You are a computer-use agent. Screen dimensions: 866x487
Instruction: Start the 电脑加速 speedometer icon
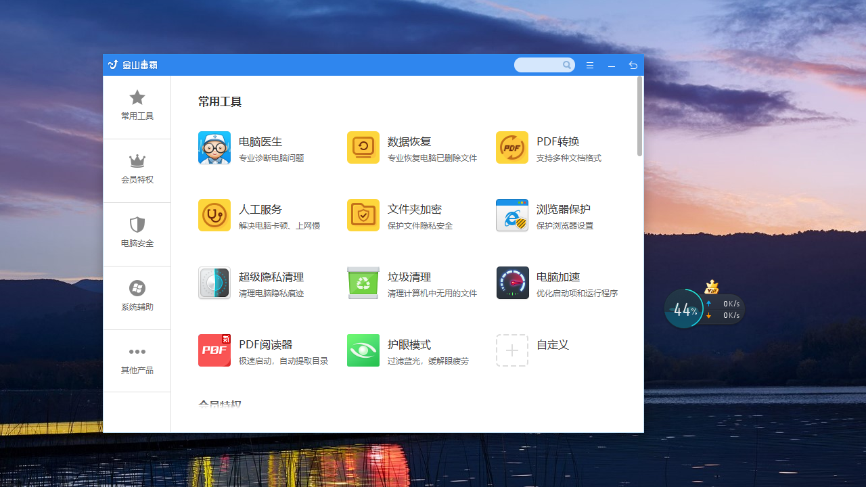512,283
